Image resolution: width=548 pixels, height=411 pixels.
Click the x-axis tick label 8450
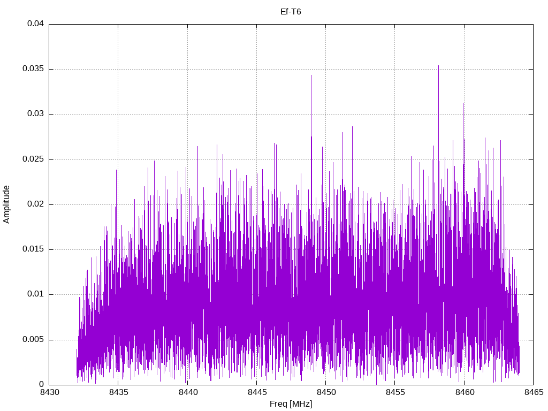click(x=326, y=392)
